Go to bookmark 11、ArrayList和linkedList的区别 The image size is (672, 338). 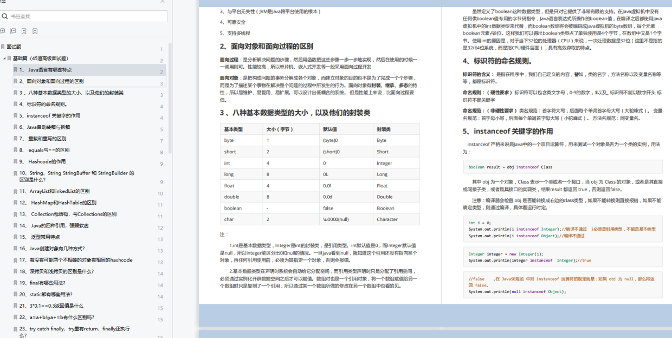[x=55, y=191]
